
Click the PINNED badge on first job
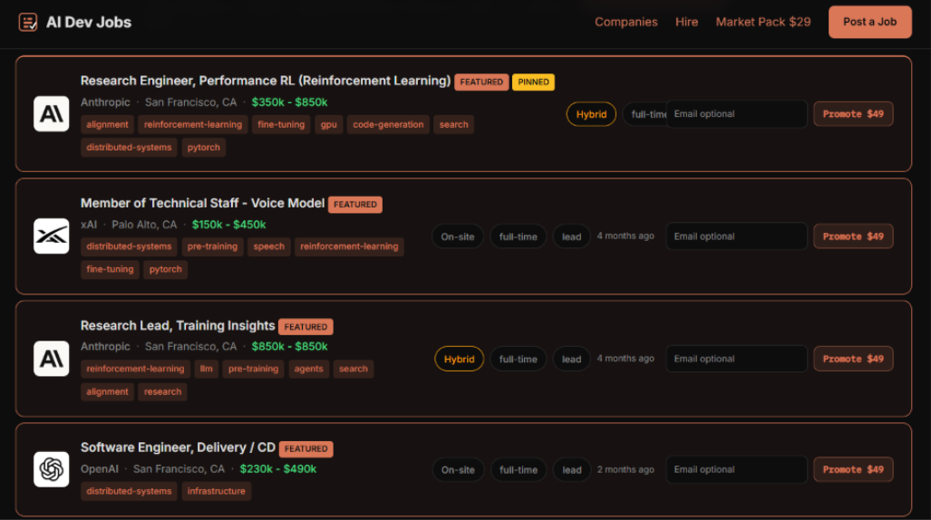coord(533,82)
